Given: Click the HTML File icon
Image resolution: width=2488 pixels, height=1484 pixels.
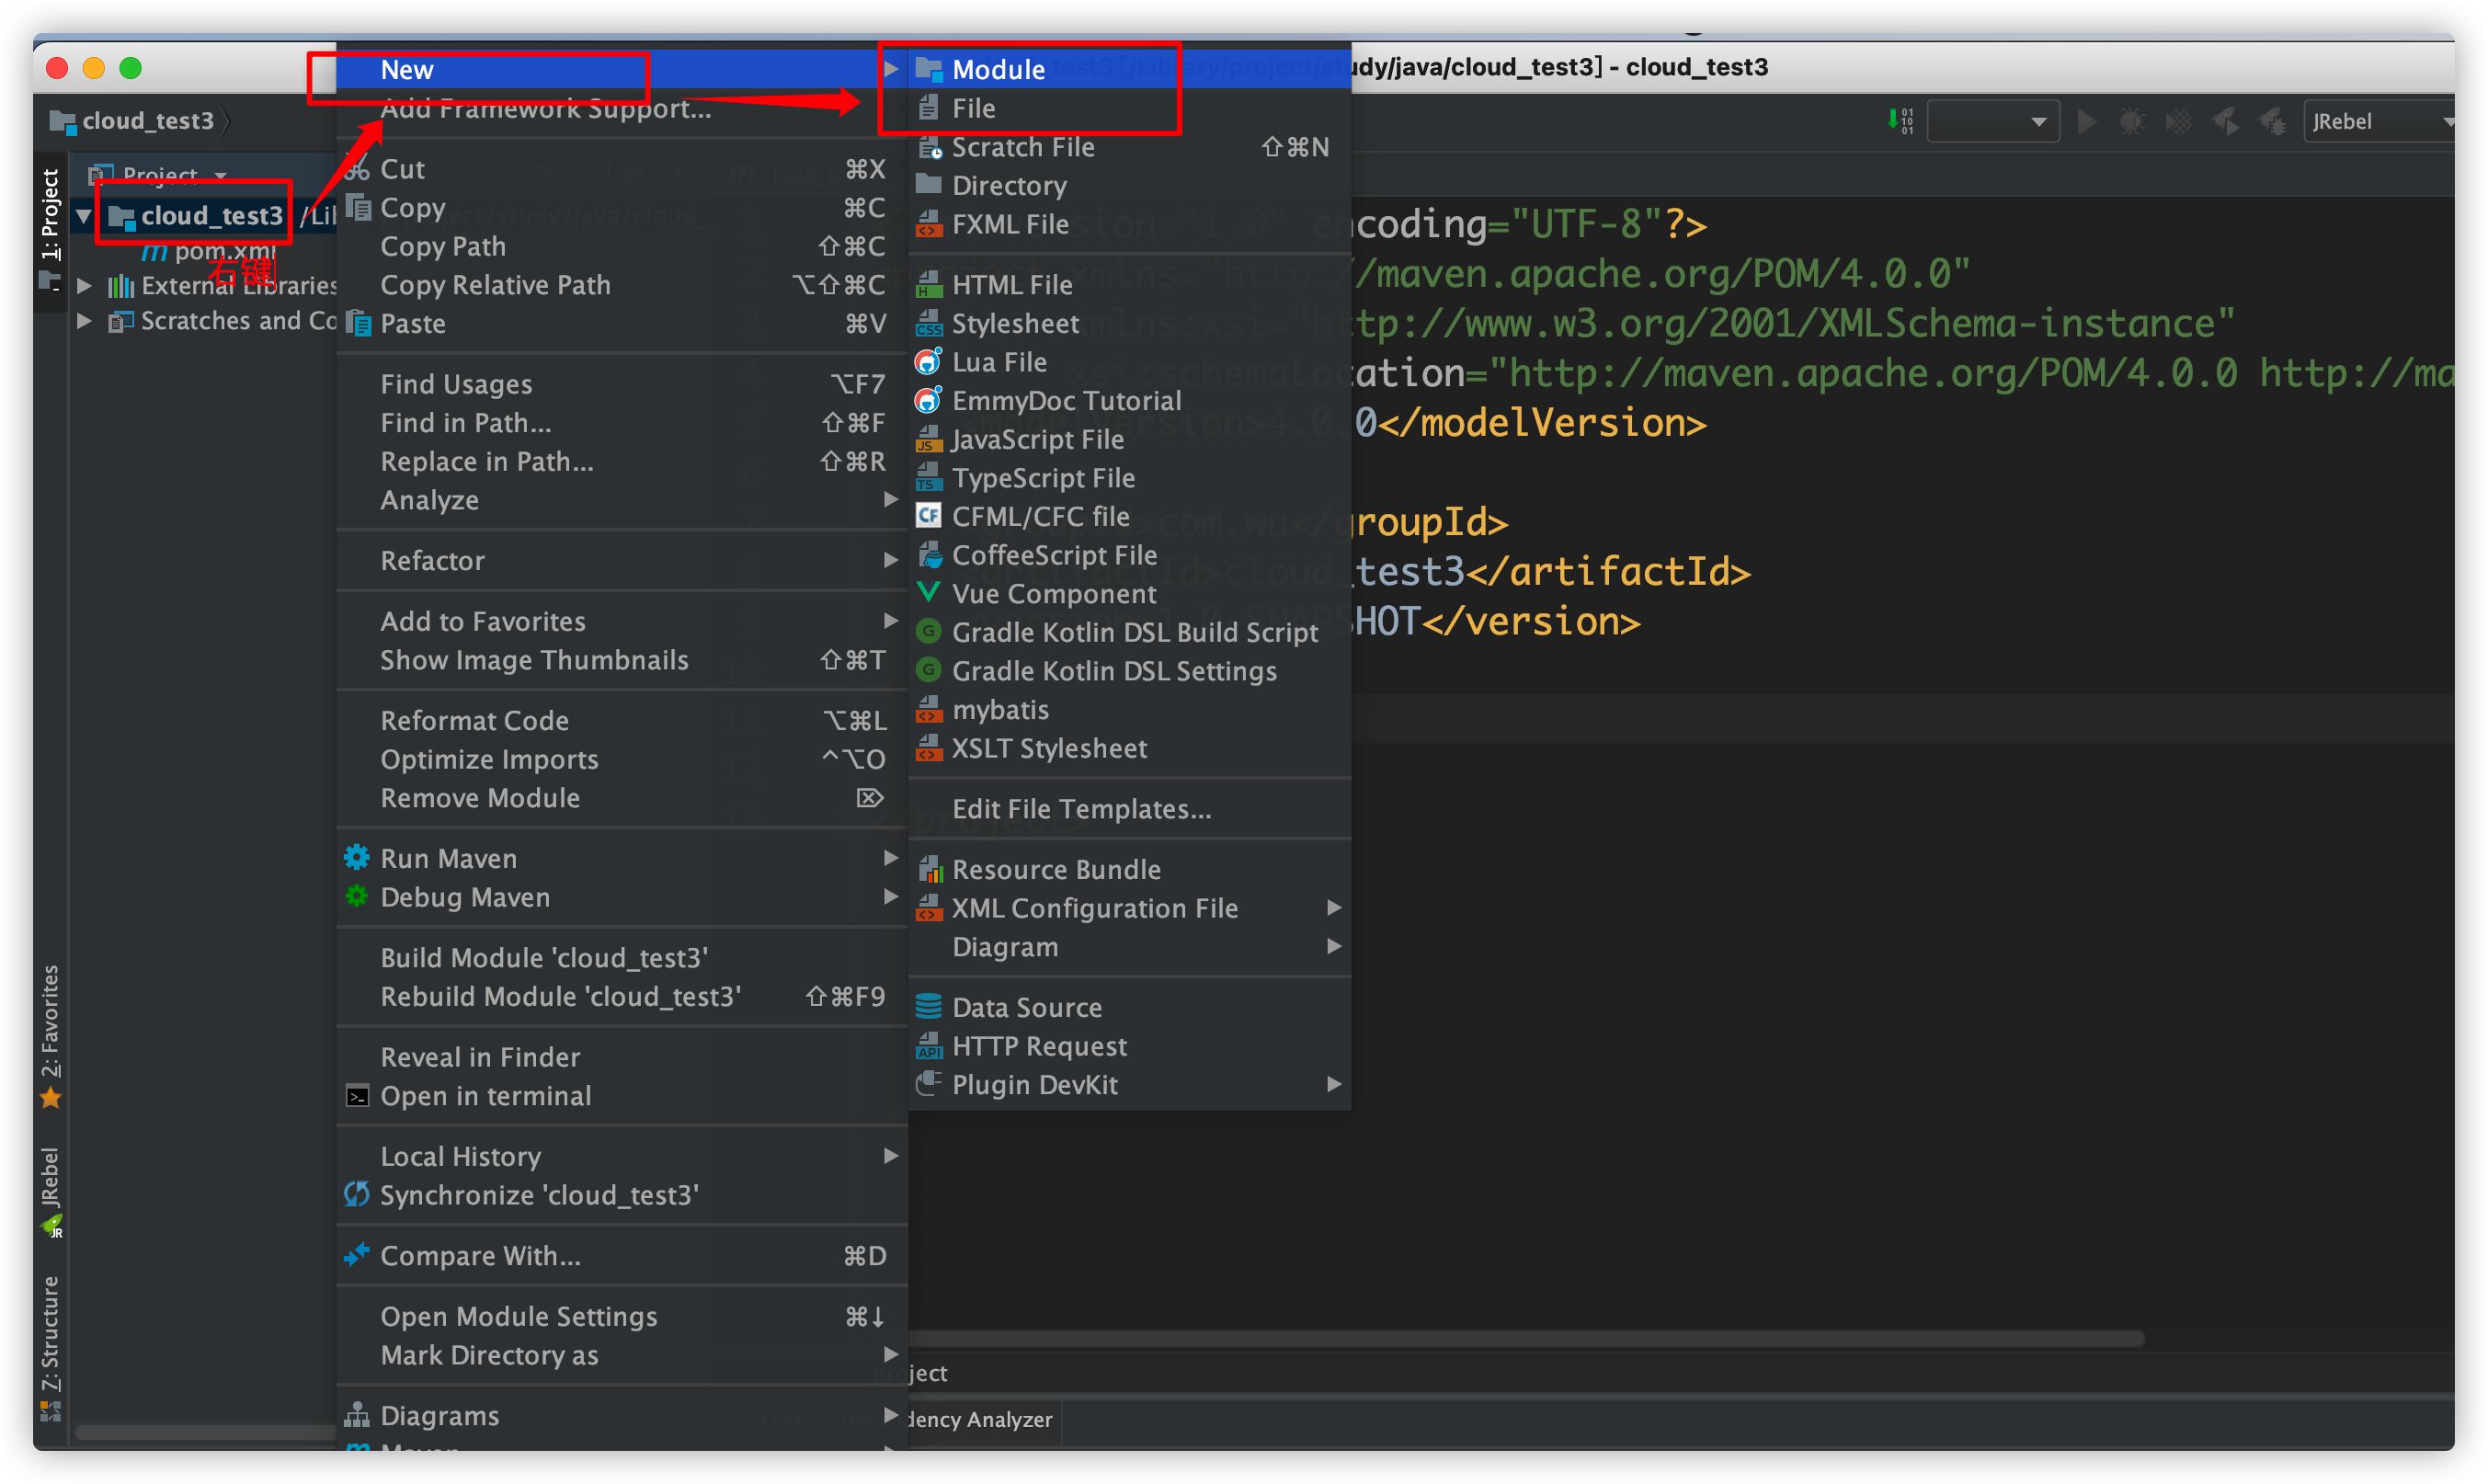Looking at the screenshot, I should click(929, 285).
